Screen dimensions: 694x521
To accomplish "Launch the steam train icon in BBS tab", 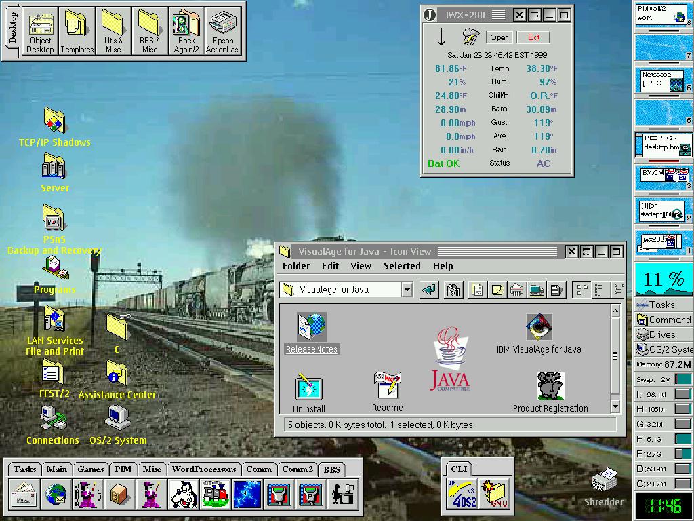I will 215,494.
